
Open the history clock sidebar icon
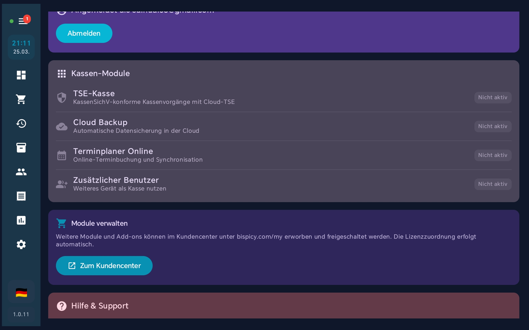(21, 123)
